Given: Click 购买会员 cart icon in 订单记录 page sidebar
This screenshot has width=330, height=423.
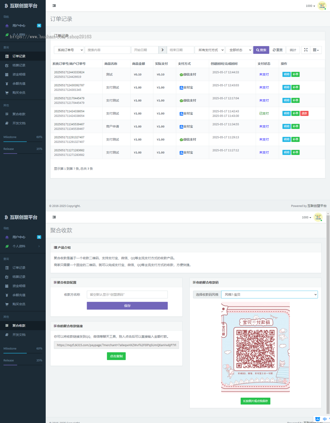Looking at the screenshot, I should [x=7, y=93].
